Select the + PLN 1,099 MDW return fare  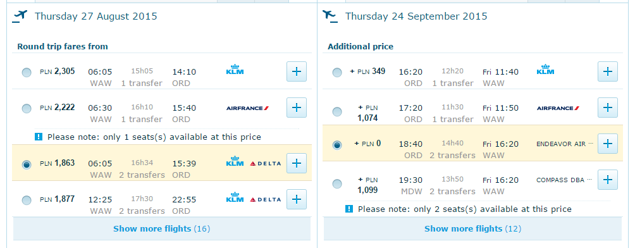click(x=337, y=184)
